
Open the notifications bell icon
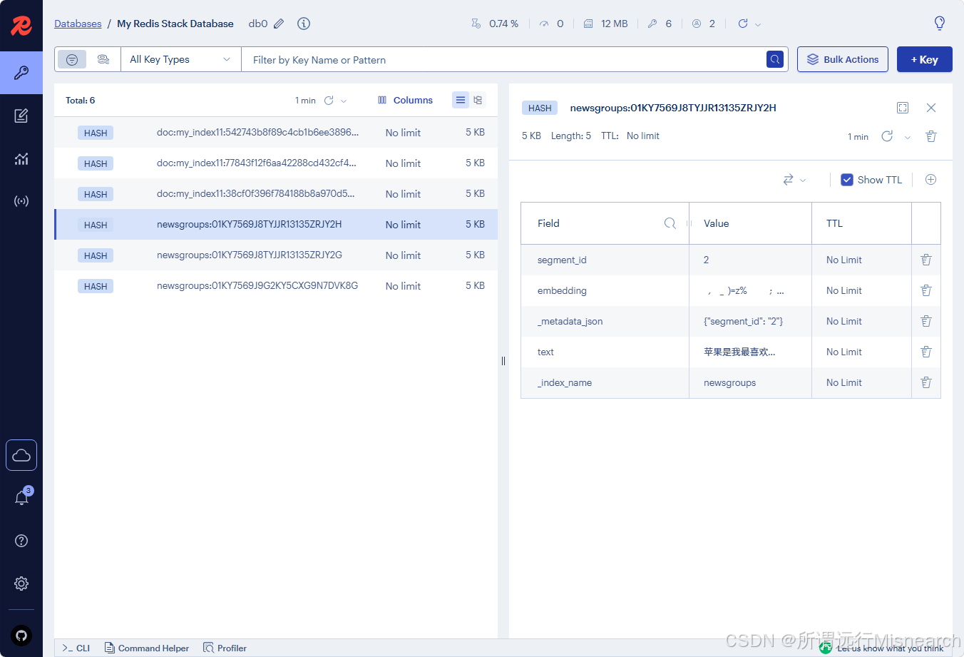(21, 498)
